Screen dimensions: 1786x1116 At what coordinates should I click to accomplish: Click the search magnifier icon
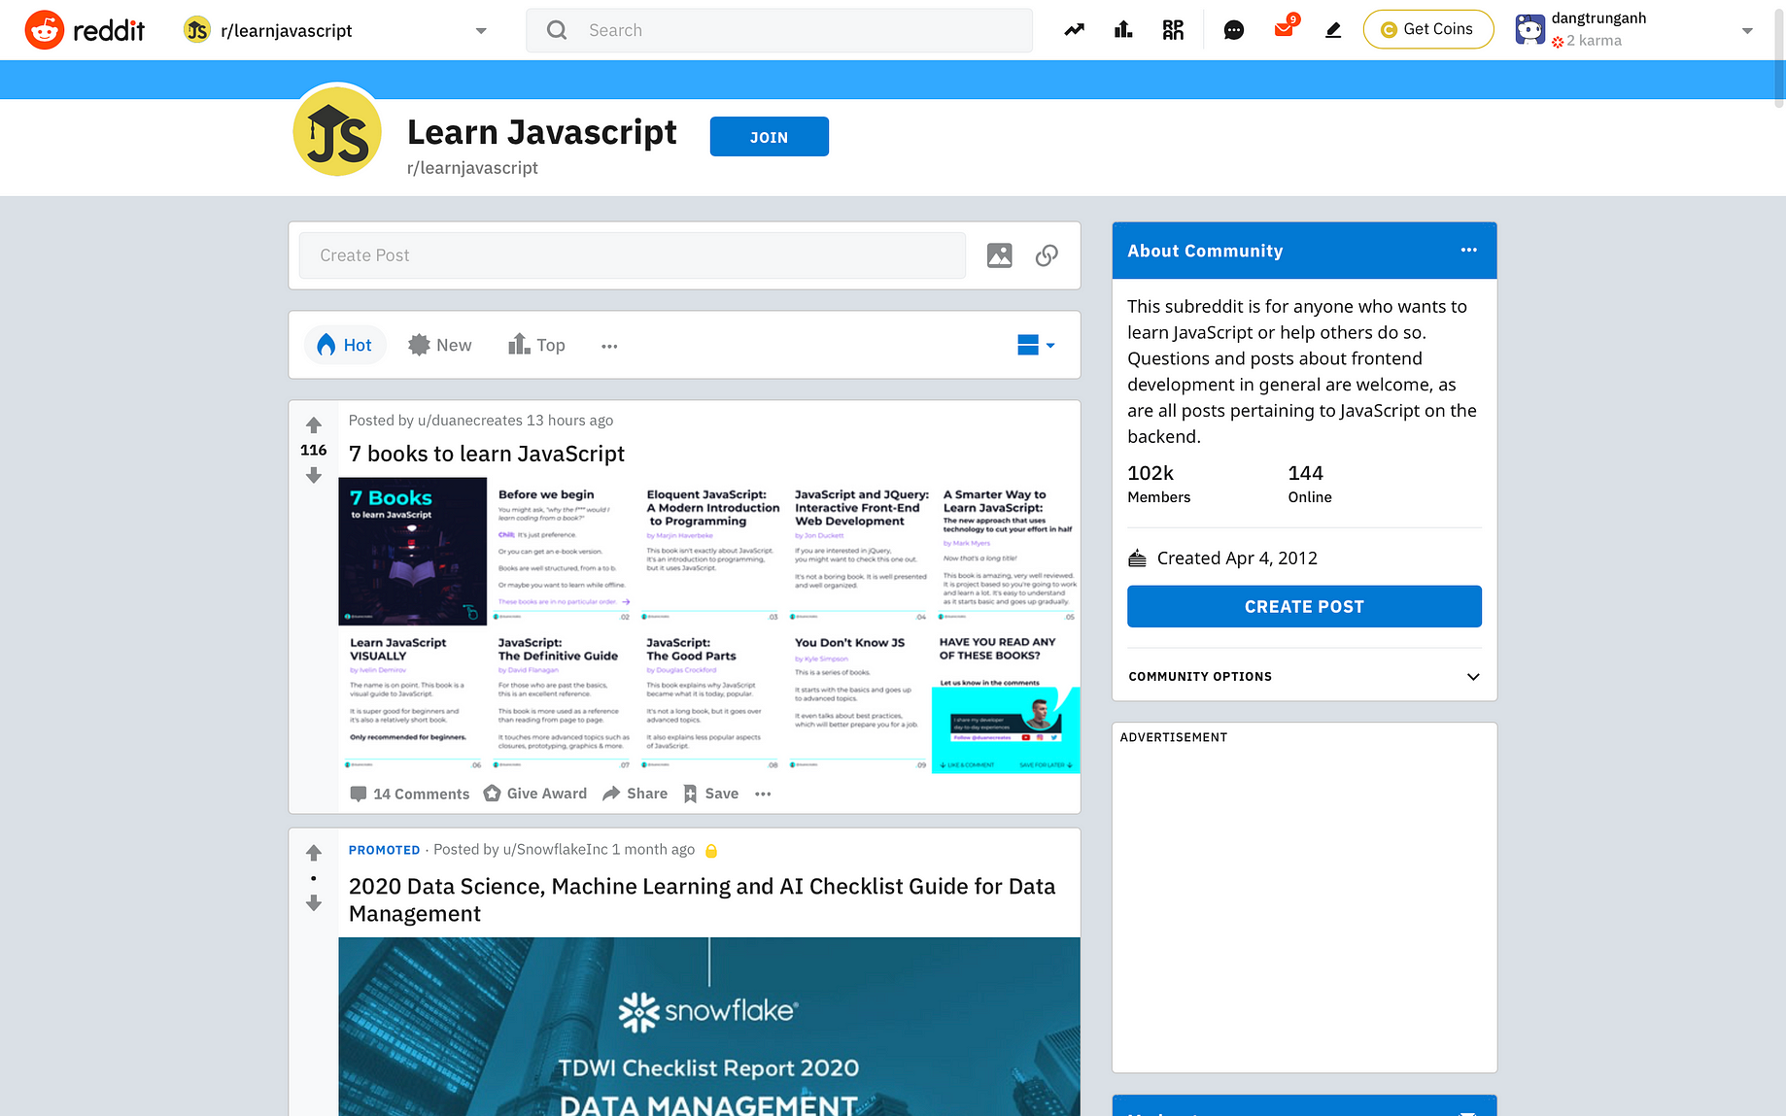point(557,30)
